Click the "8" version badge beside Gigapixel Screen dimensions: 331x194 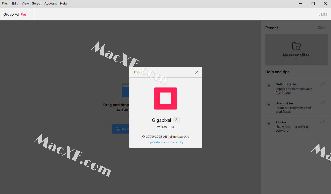176,120
